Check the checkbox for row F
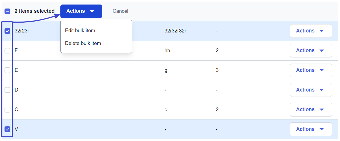Image resolution: width=340 pixels, height=141 pixels. 7,51
